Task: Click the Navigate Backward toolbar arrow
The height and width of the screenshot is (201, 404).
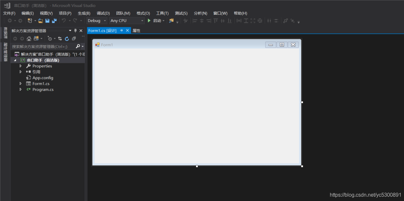Action: pyautogui.click(x=10, y=21)
